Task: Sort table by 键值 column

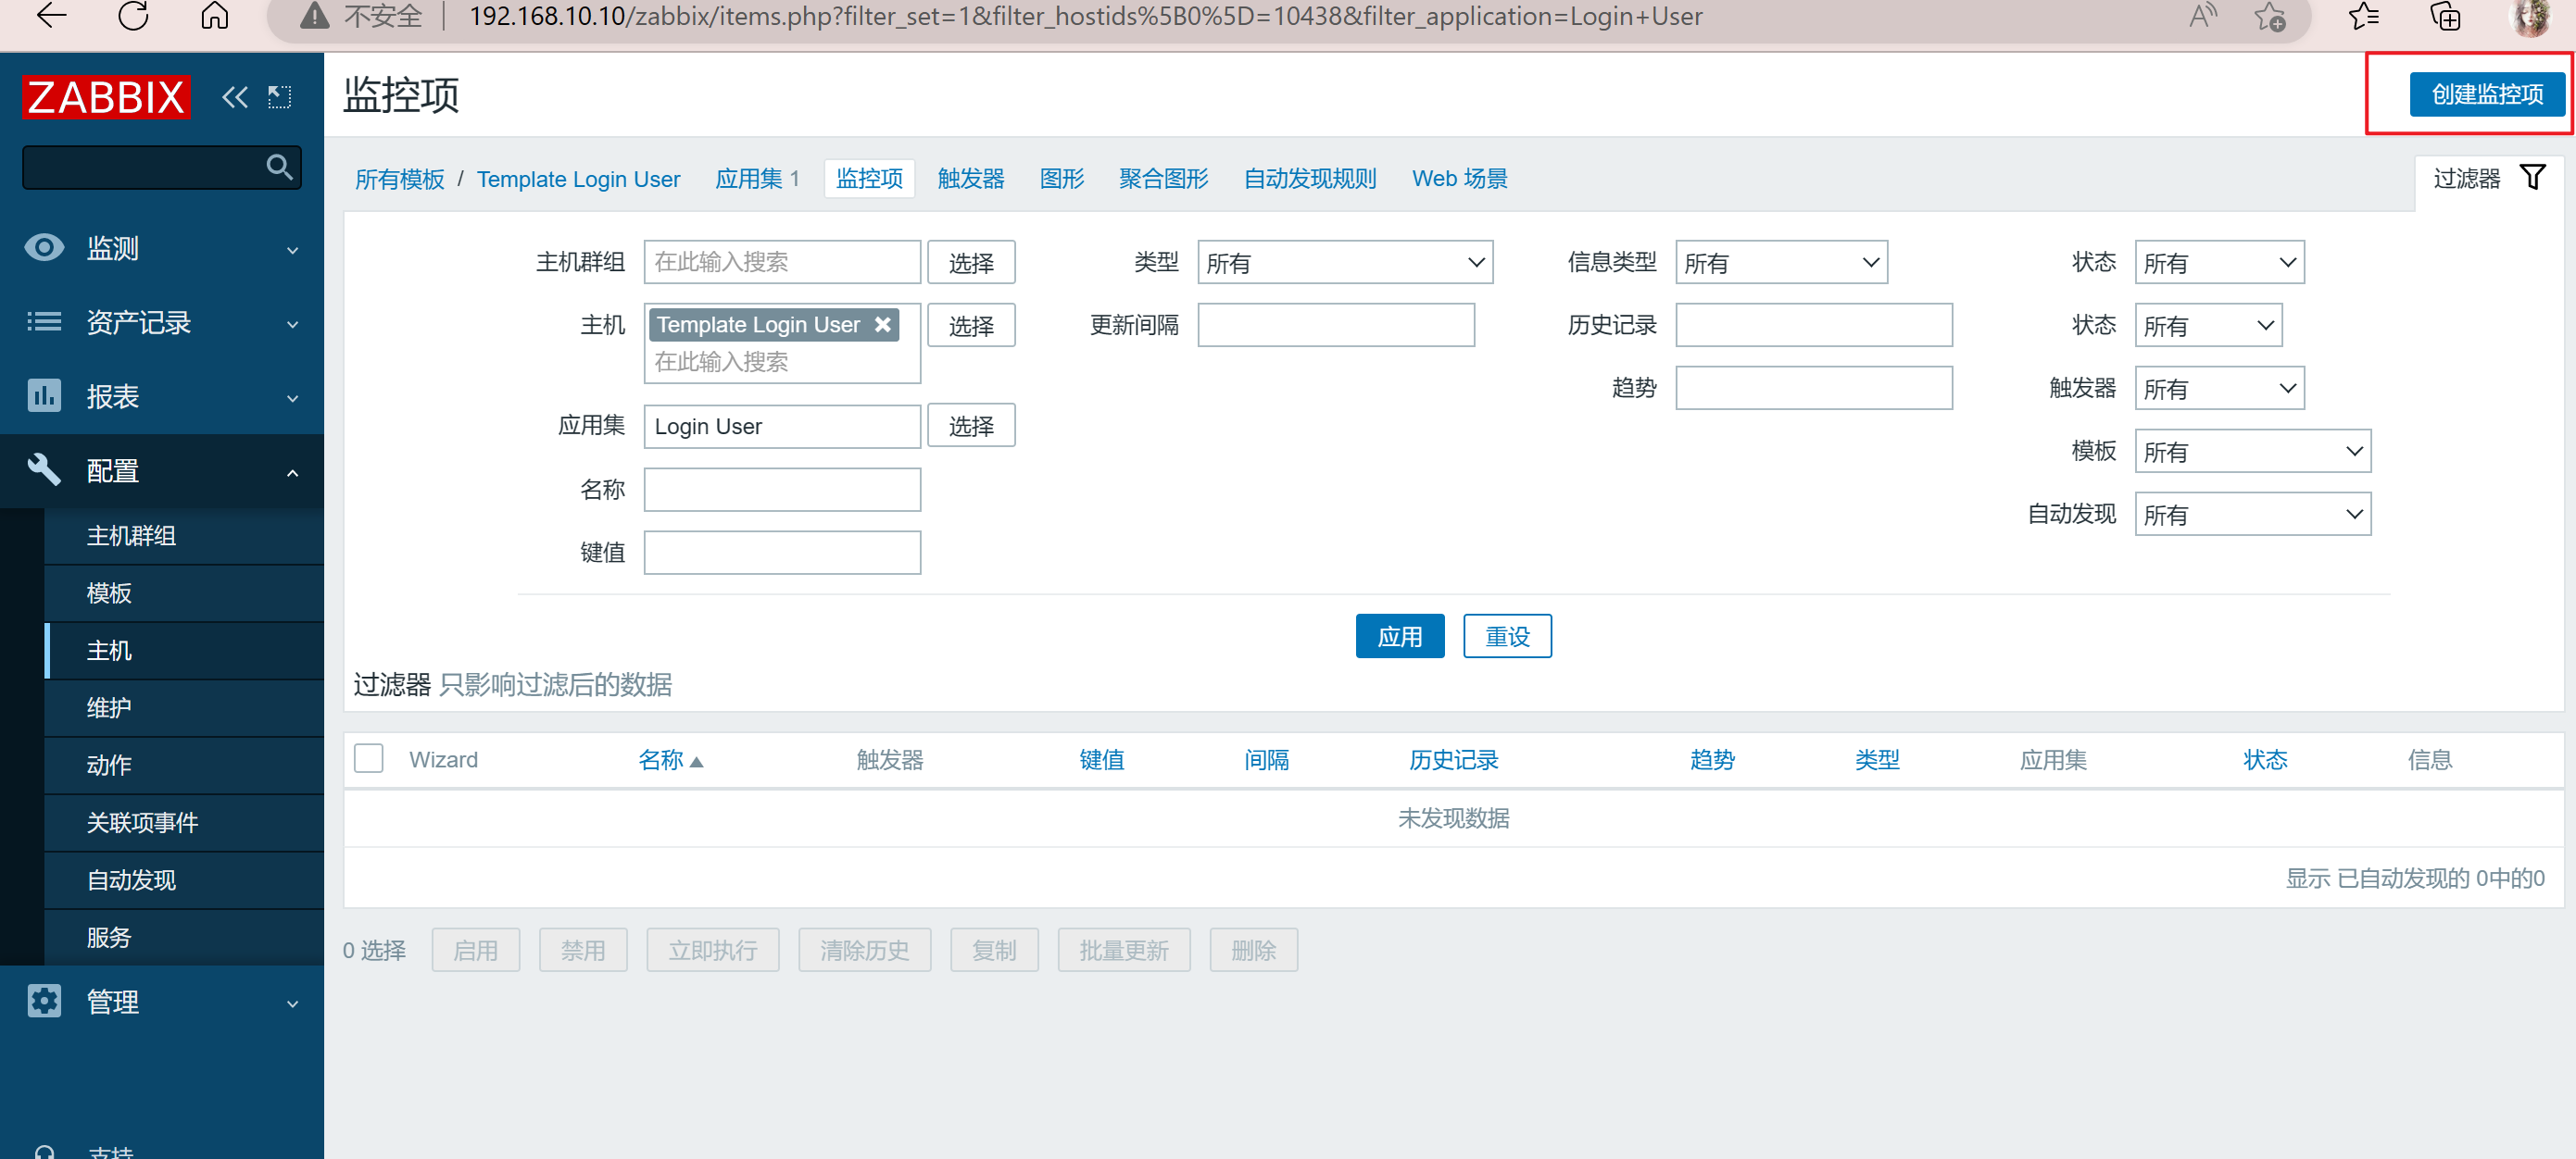Action: pyautogui.click(x=1102, y=760)
